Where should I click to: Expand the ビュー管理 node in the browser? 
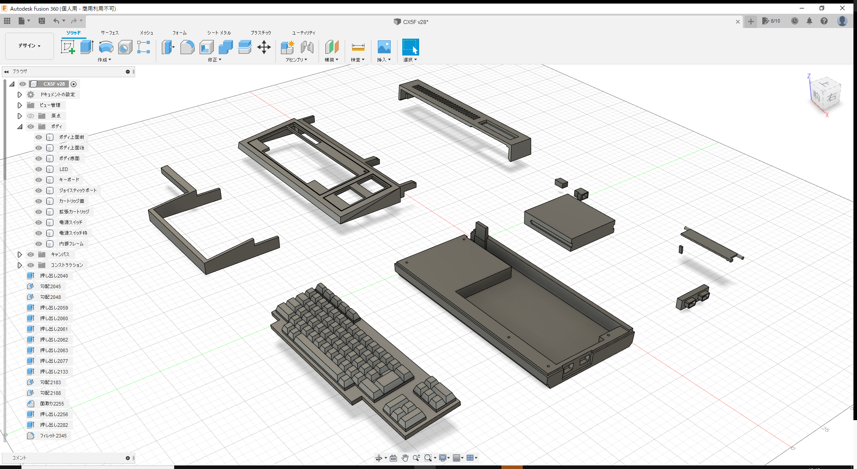pyautogui.click(x=20, y=105)
